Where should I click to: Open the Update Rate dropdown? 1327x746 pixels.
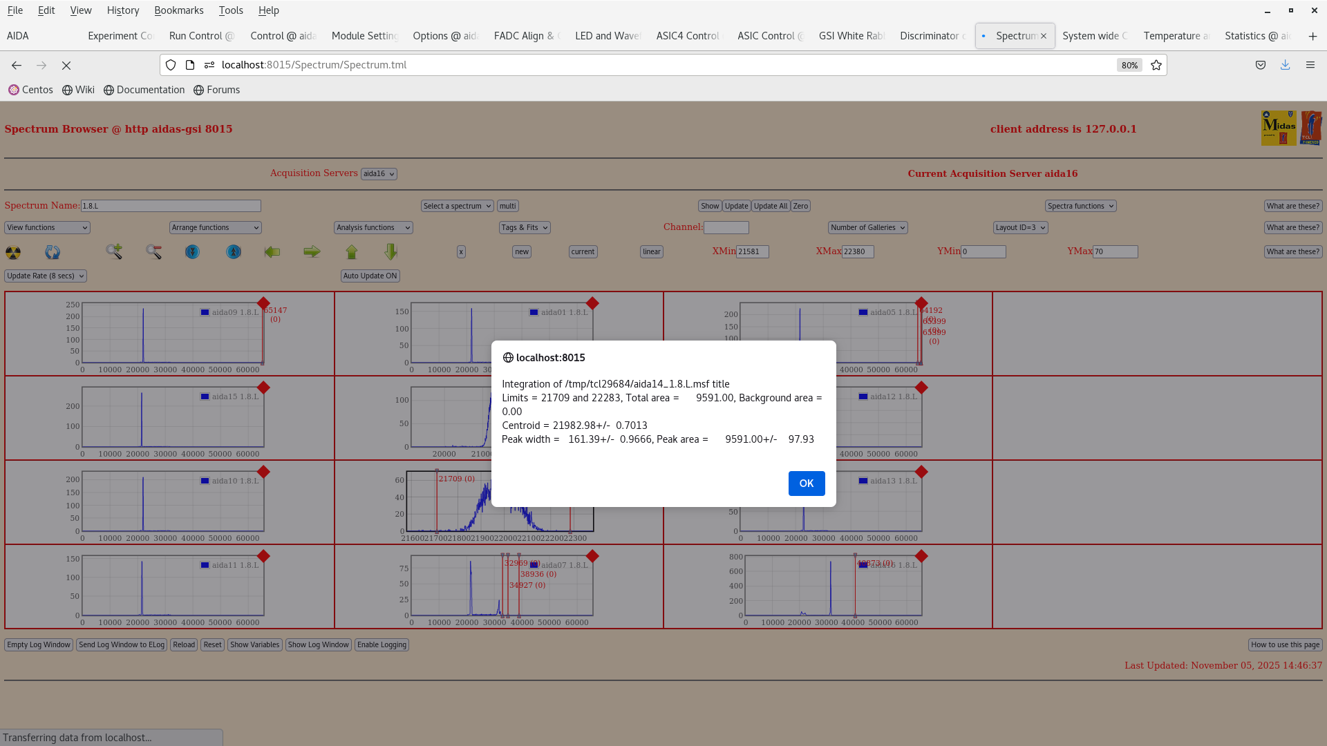pyautogui.click(x=45, y=276)
